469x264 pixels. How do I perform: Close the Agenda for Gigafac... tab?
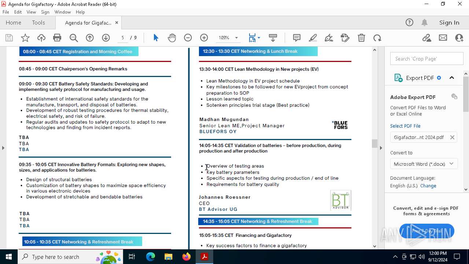coord(117,22)
